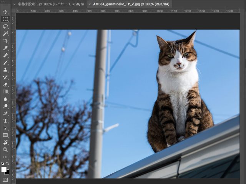Open the white foreground color swatch

coord(4,169)
